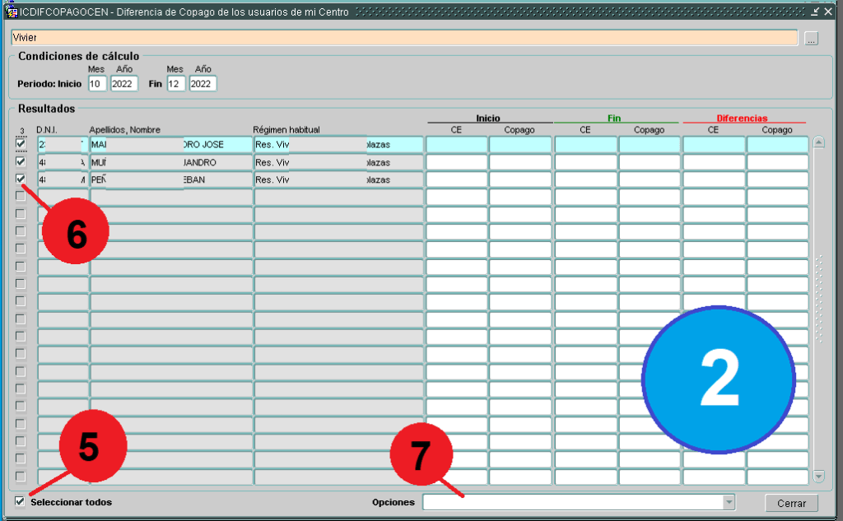Open the Opciones dropdown arrow
Image resolution: width=843 pixels, height=521 pixels.
(729, 502)
